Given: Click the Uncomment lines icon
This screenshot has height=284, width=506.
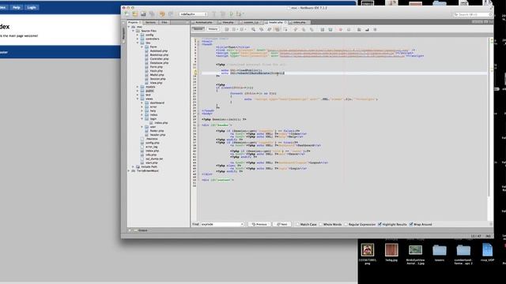Looking at the screenshot, I should point(367,30).
